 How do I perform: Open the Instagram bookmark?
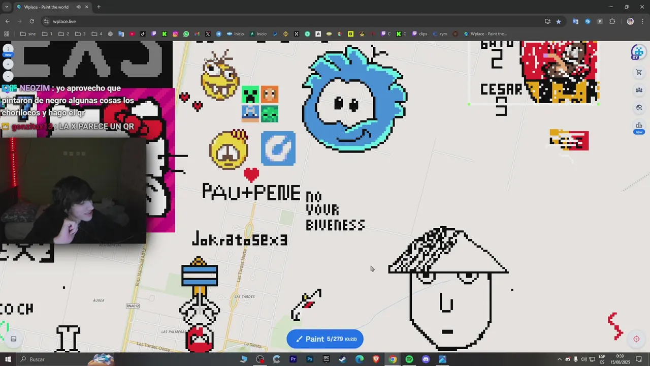coord(175,34)
